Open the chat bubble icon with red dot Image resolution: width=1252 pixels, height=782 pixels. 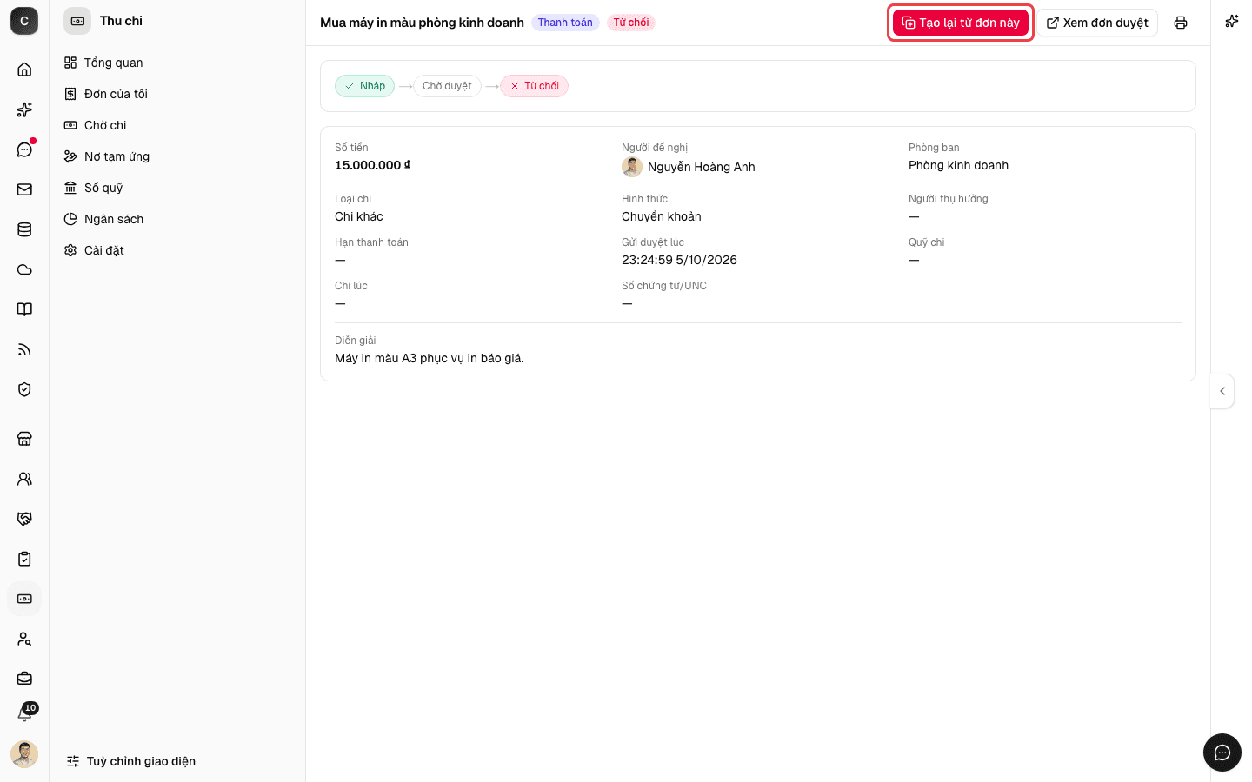pos(24,149)
